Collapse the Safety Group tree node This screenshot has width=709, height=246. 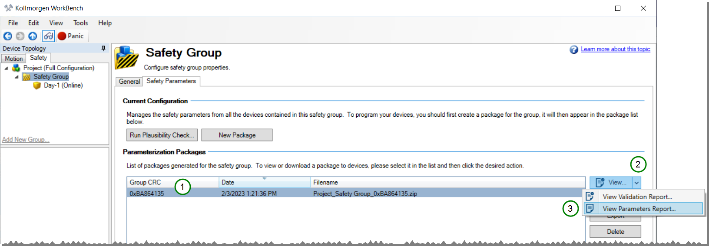click(x=17, y=77)
